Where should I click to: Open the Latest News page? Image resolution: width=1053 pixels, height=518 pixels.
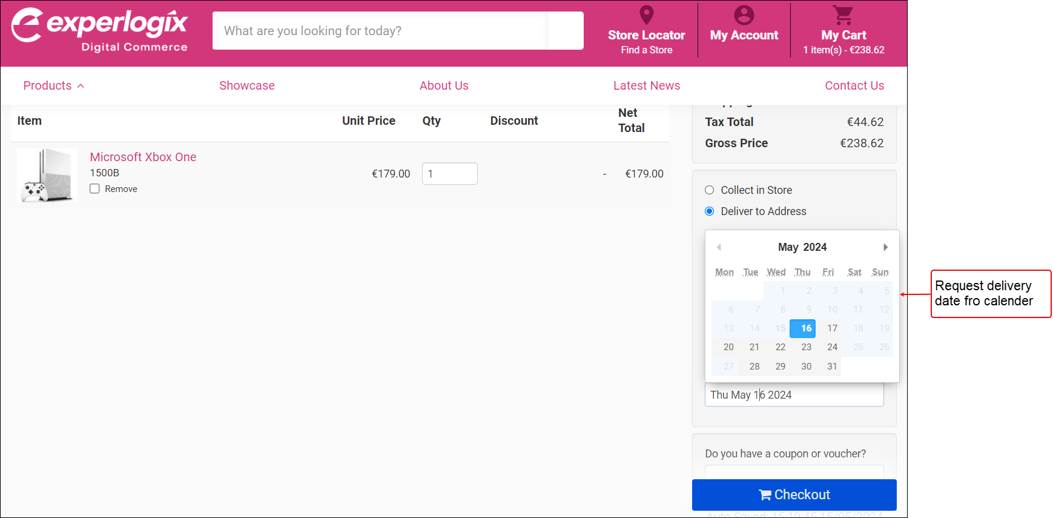[x=646, y=86]
